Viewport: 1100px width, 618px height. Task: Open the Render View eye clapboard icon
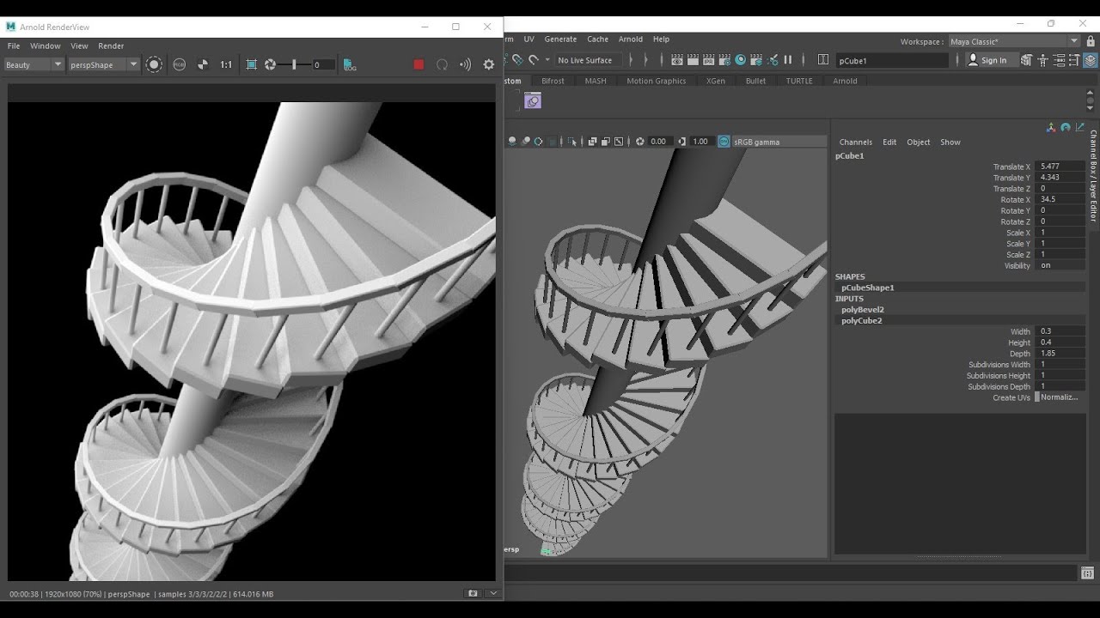[677, 60]
